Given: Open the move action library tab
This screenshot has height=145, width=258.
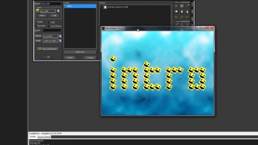Looking at the screenshot, I should pos(192,4).
